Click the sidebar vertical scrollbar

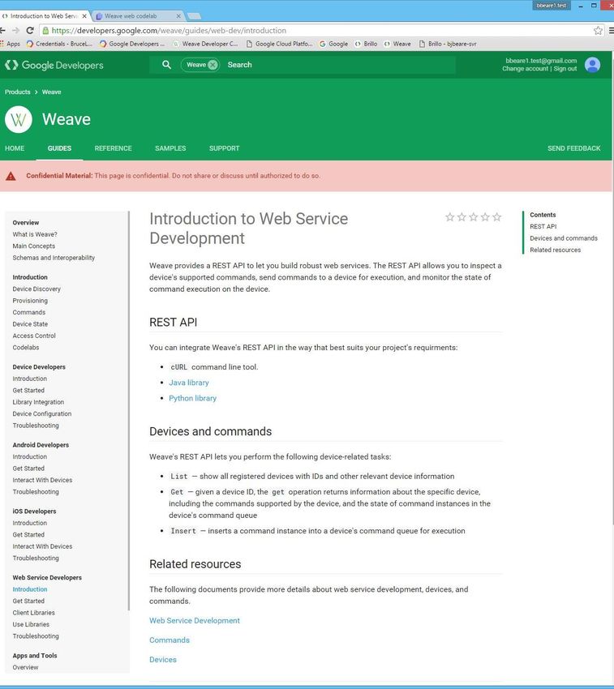pyautogui.click(x=129, y=410)
